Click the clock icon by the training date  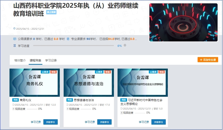14,29
